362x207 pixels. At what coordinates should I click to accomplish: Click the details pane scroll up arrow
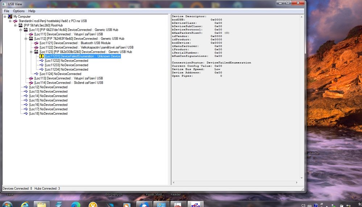[301, 17]
